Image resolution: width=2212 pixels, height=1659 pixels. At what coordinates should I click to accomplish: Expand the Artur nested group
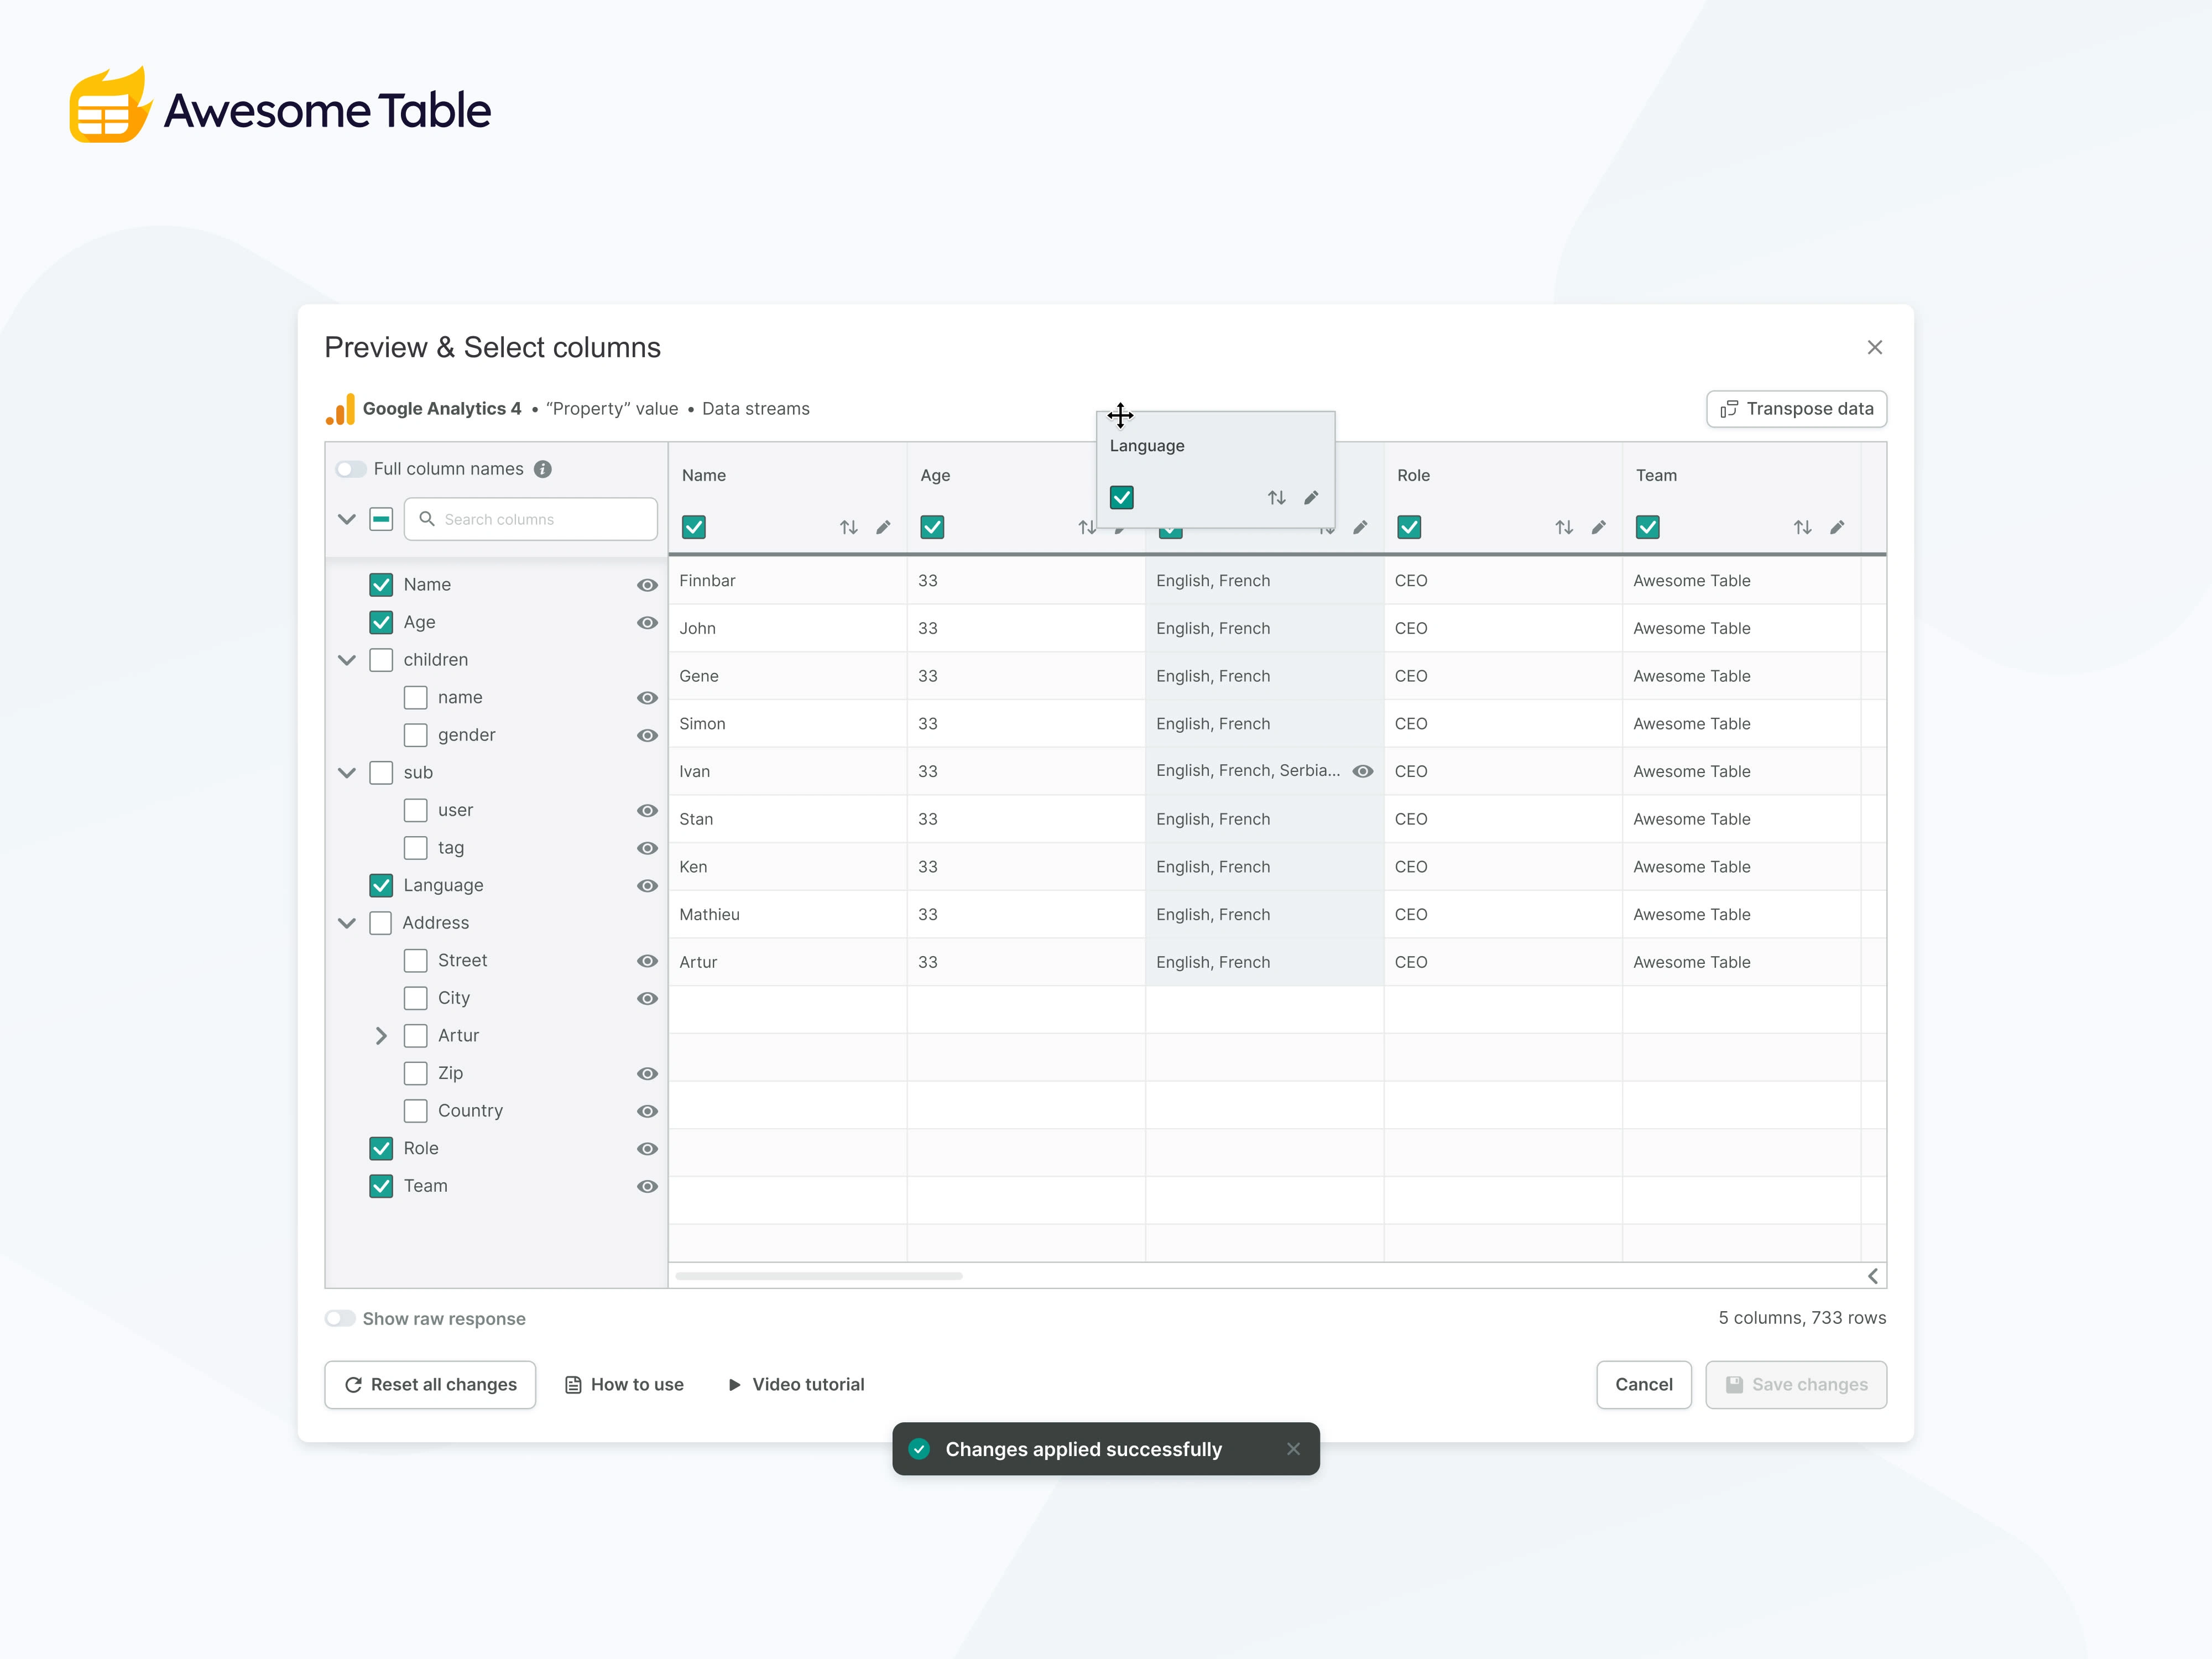[381, 1036]
